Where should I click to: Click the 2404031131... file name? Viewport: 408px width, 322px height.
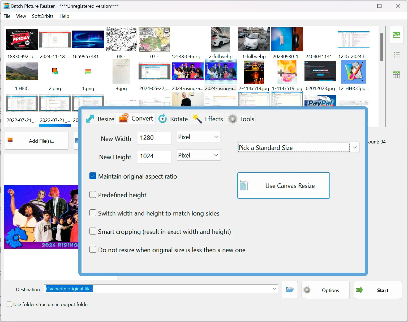click(x=320, y=56)
